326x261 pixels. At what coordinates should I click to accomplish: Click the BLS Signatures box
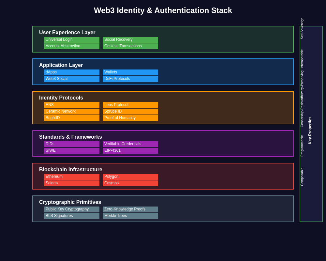[x=72, y=216]
